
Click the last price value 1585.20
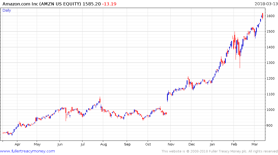coord(92,4)
